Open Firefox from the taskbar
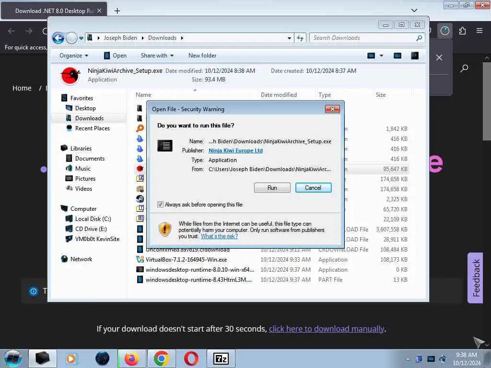 132,358
